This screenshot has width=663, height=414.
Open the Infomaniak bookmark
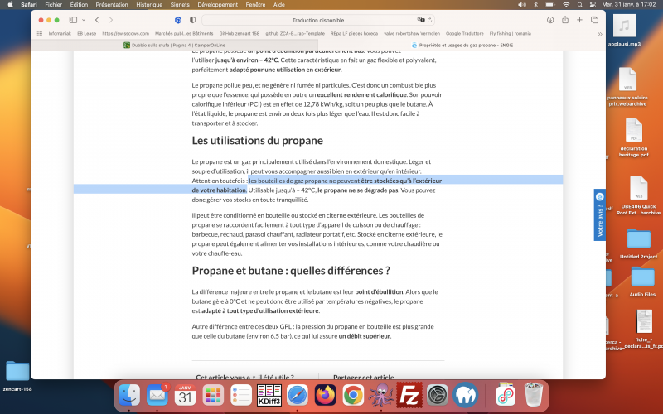coord(60,33)
